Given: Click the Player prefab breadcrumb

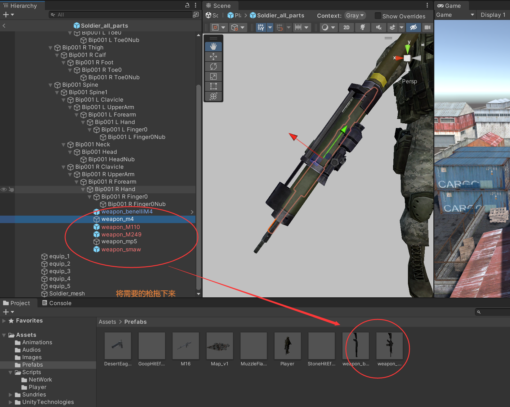Looking at the screenshot, I should coord(234,15).
